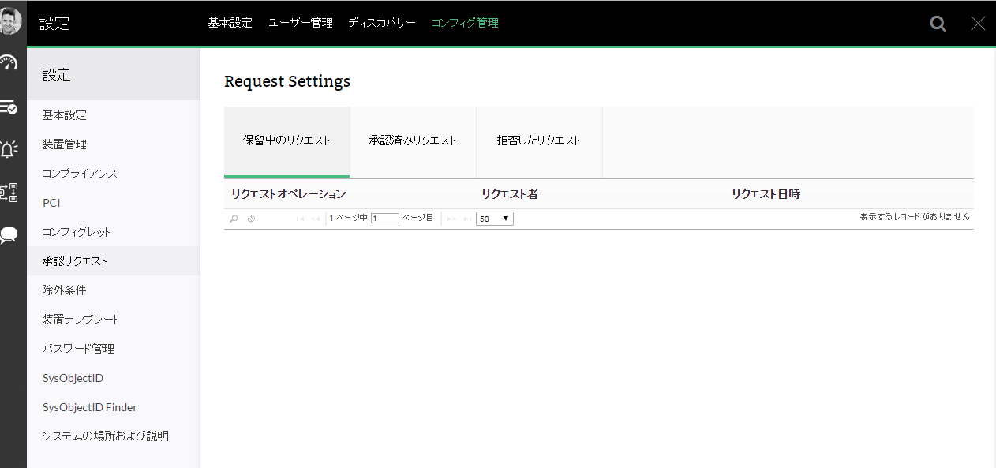Click the table search magnifier icon
996x468 pixels.
[x=234, y=219]
